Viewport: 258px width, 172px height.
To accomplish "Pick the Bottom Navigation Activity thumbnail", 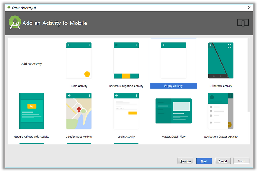I will click(x=126, y=60).
